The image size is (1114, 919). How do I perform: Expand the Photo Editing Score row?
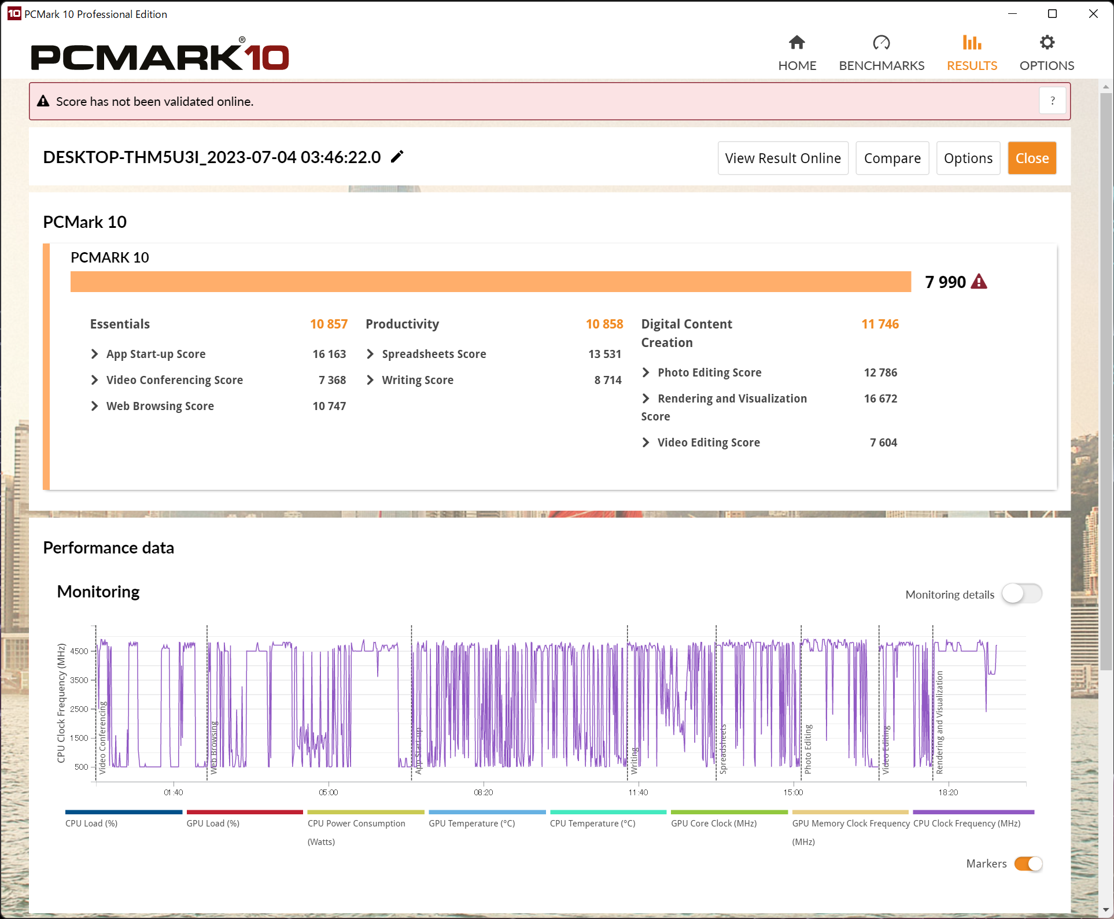[646, 372]
